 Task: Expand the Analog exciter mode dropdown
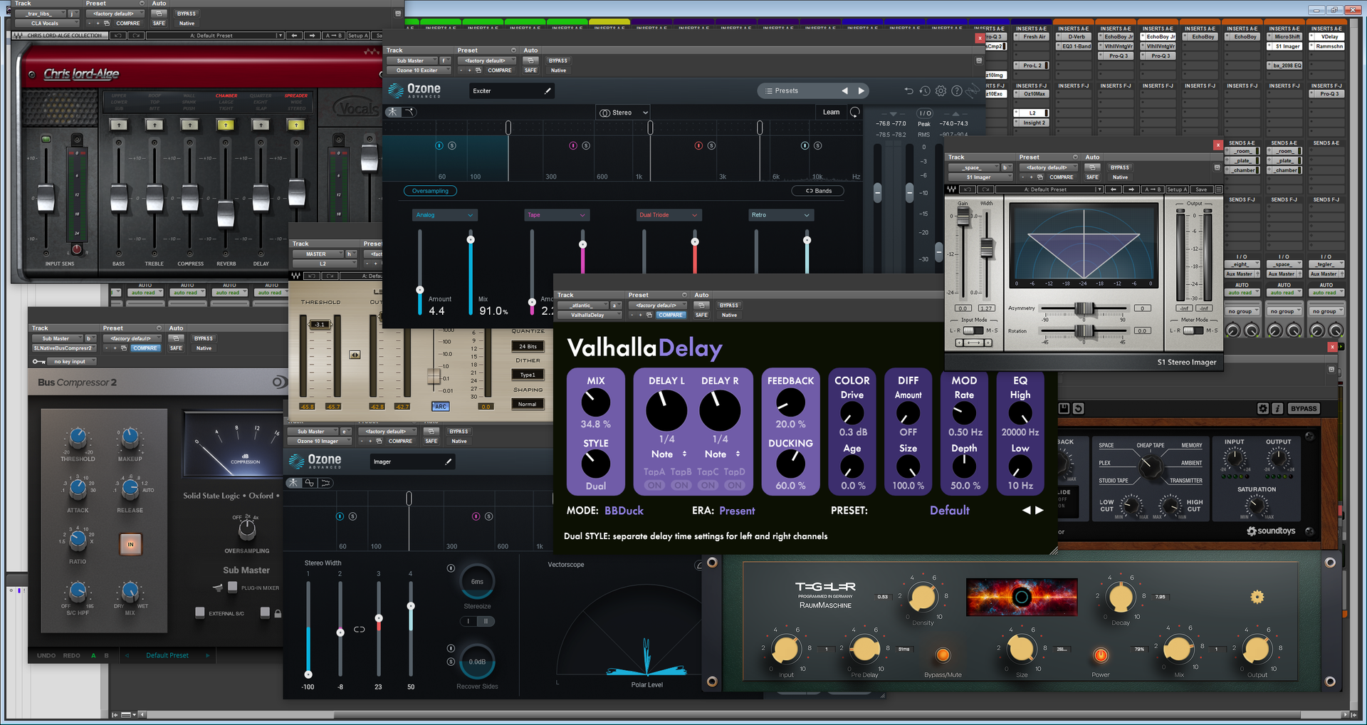point(445,215)
